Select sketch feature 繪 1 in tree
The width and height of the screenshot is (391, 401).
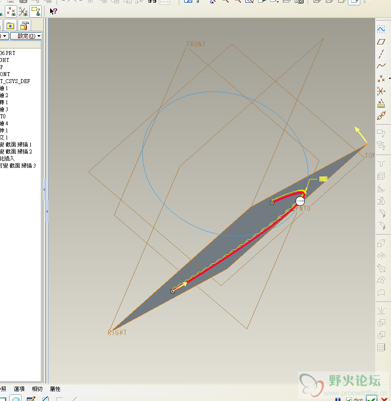click(x=4, y=88)
